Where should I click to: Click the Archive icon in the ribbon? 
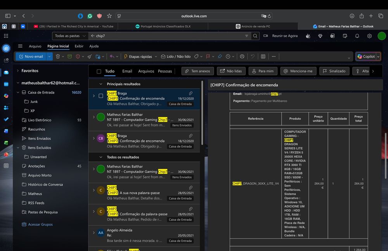coord(69,56)
